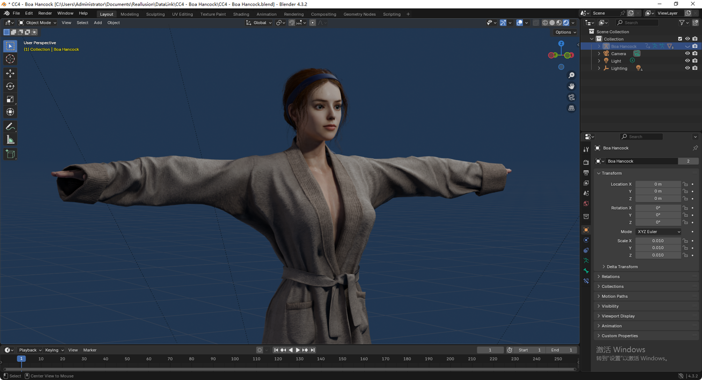The width and height of the screenshot is (702, 380).
Task: Switch to the Geometry Nodes workspace tab
Action: tap(359, 14)
